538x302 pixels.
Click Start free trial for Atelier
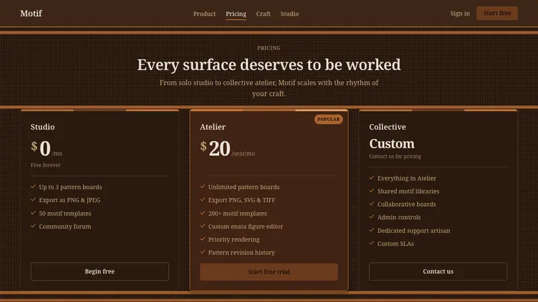(x=268, y=272)
